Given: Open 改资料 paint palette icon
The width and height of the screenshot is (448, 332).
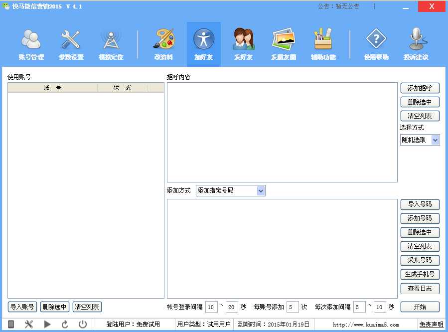Looking at the screenshot, I should 163,44.
